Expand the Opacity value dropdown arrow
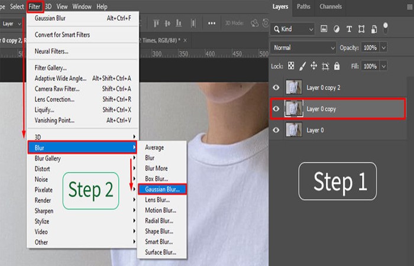Viewport: 414px width, 266px height. coord(384,48)
